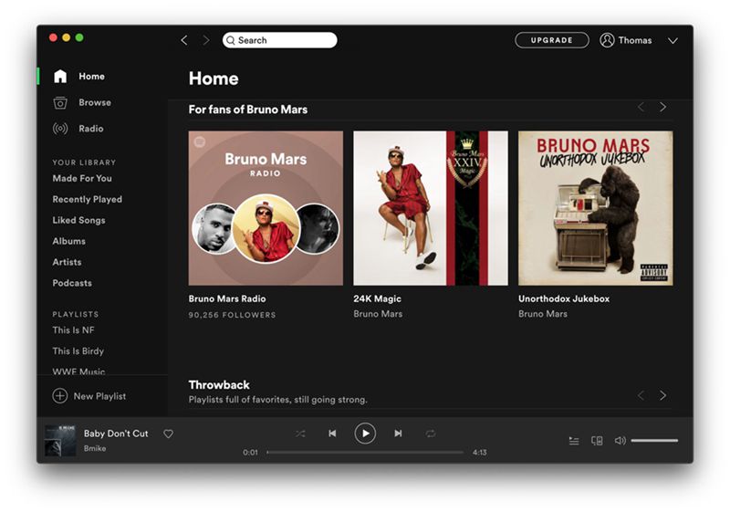Image resolution: width=730 pixels, height=512 pixels.
Task: Open the account dropdown next to Thomas
Action: (673, 40)
